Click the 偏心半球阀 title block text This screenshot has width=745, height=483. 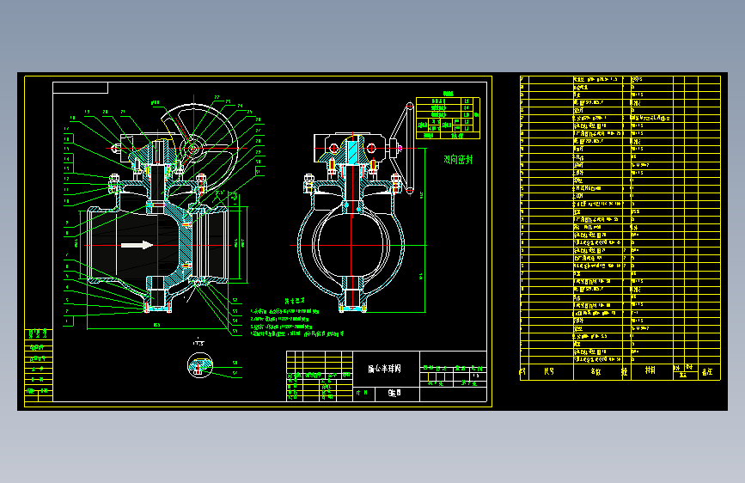[x=384, y=369]
